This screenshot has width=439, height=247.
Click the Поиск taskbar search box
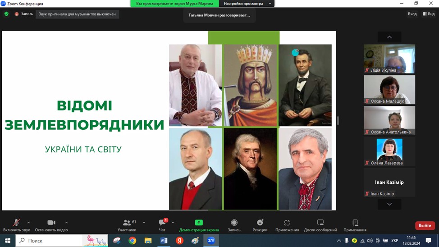[x=62, y=241]
